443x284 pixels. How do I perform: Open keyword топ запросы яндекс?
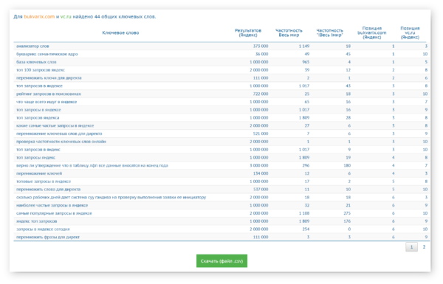pyautogui.click(x=35, y=158)
